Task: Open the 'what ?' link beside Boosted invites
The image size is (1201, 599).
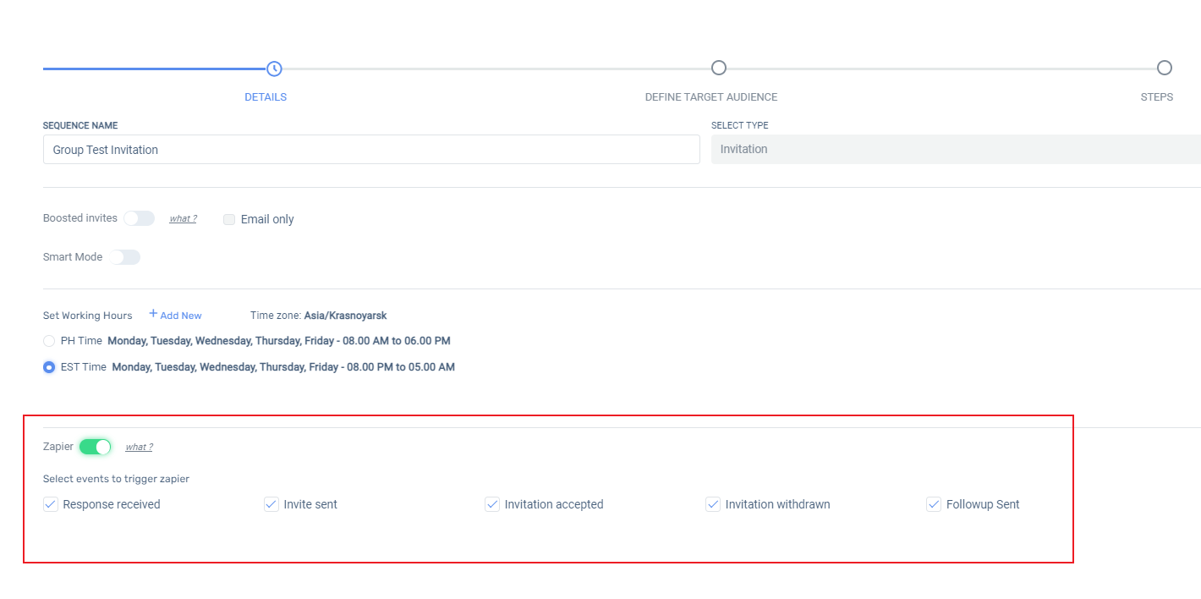Action: tap(183, 218)
